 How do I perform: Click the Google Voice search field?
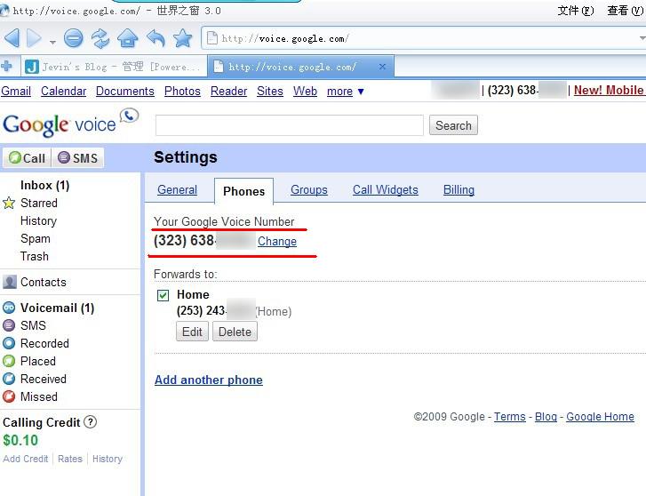point(289,125)
